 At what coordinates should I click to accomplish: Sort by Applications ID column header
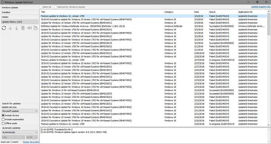(x=252, y=12)
